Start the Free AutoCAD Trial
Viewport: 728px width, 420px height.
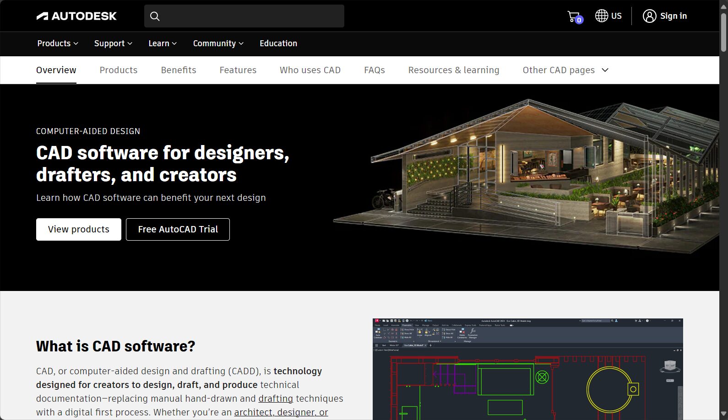pos(178,229)
